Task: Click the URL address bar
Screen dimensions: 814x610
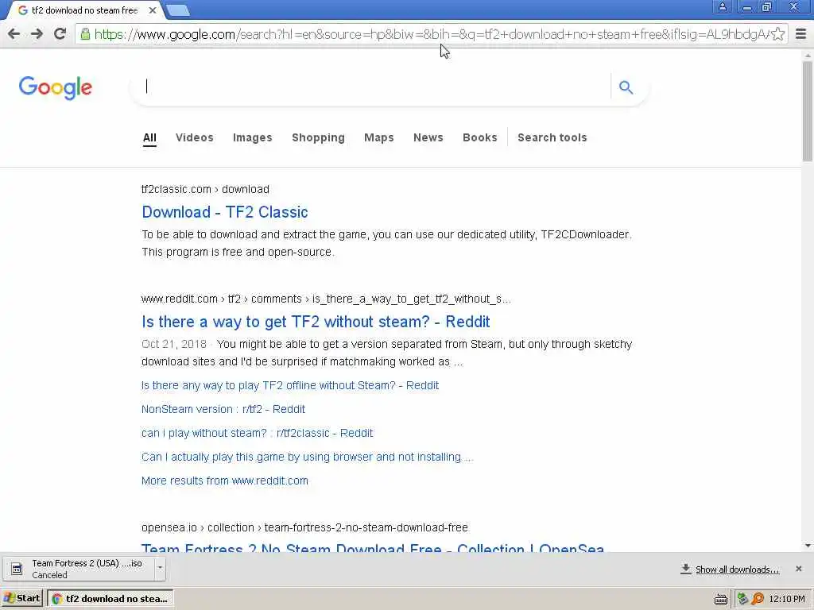Action: pos(431,34)
